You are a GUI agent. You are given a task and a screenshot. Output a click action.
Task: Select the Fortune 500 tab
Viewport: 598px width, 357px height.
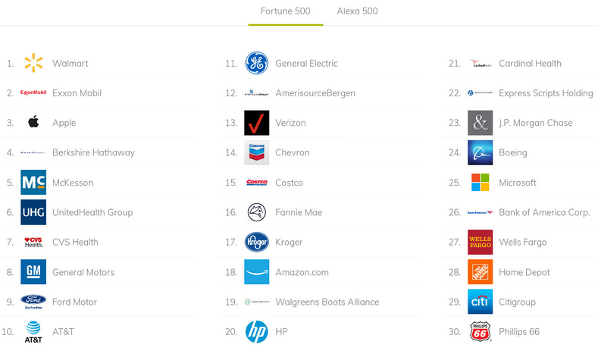(285, 11)
